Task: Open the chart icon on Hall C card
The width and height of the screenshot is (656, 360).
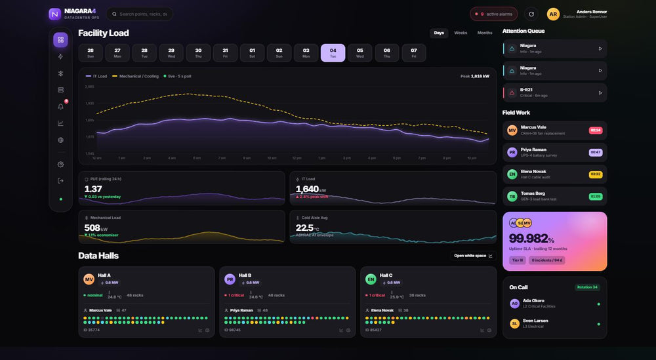Action: [x=482, y=330]
